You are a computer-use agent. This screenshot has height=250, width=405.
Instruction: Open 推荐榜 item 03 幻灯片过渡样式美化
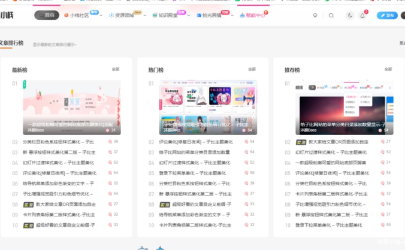pos(331,153)
